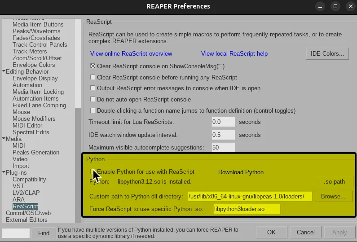This screenshot has height=242, width=357.
Task: Click Custom path to Python dll directory field
Action: coord(250,196)
